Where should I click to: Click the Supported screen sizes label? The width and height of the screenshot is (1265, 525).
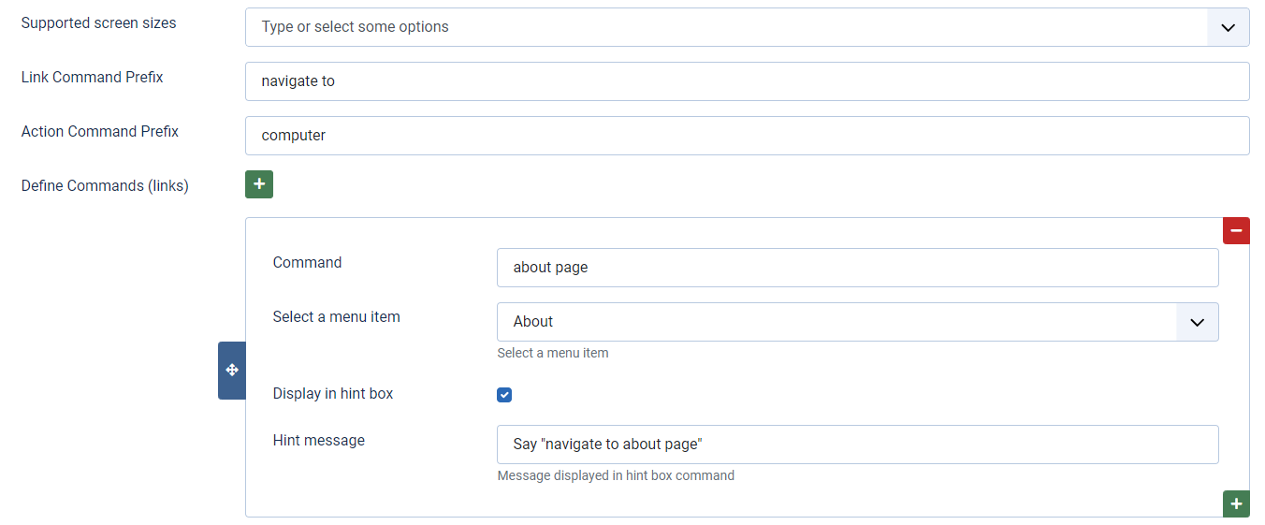click(98, 22)
